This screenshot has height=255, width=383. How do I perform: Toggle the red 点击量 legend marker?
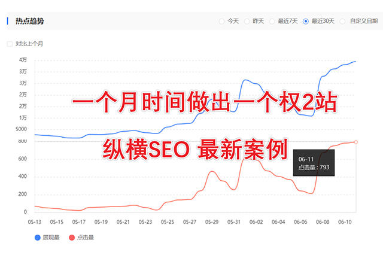click(72, 238)
